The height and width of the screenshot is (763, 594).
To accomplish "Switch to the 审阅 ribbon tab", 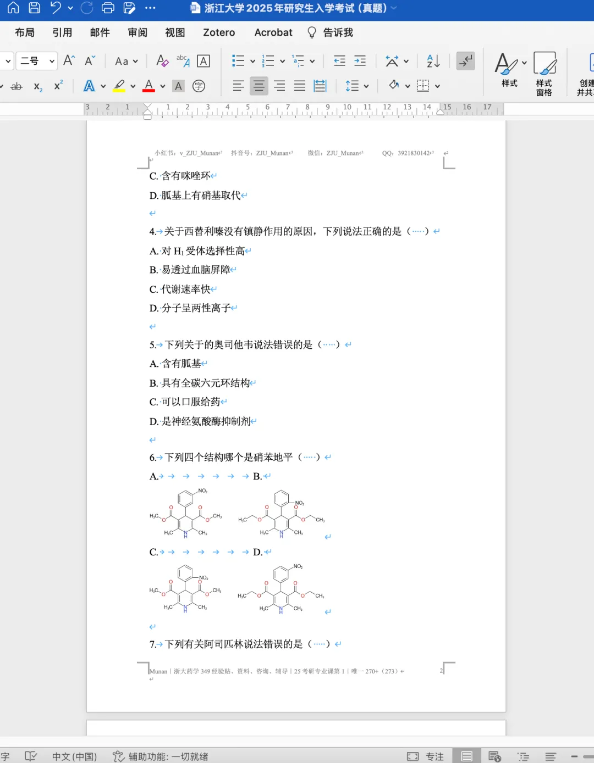I will 137,32.
